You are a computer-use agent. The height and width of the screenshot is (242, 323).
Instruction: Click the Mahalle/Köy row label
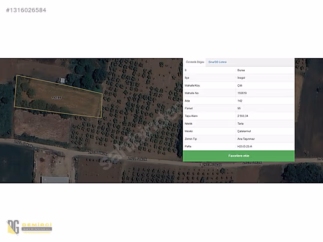point(192,86)
